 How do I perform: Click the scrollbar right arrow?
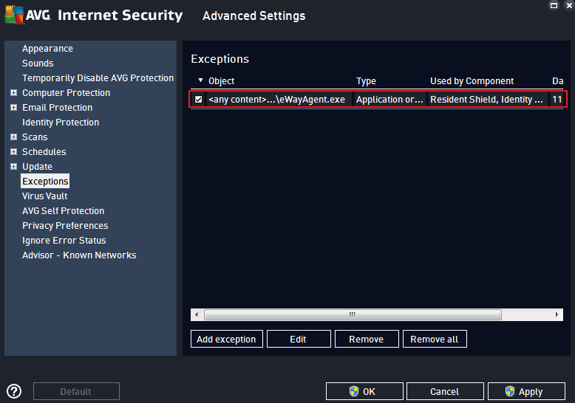pos(557,314)
